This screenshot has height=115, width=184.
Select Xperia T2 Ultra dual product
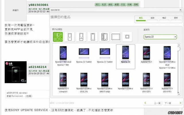point(167,57)
